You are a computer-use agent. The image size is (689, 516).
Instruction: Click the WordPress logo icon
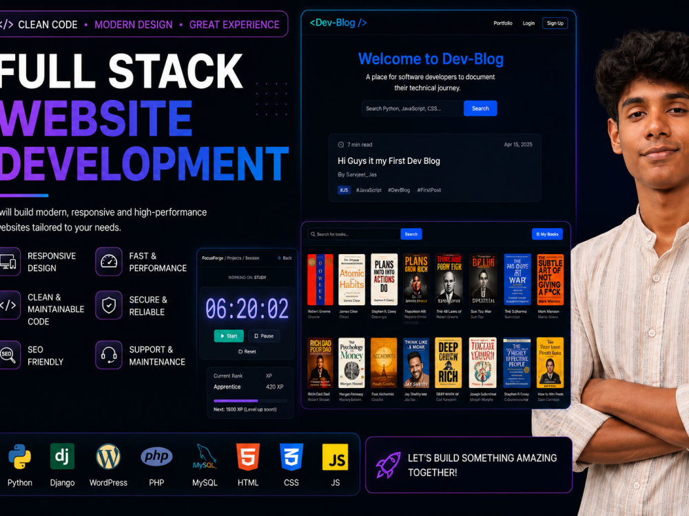108,457
